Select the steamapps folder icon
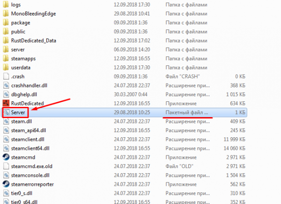Image resolution: width=281 pixels, height=204 pixels. (x=6, y=58)
